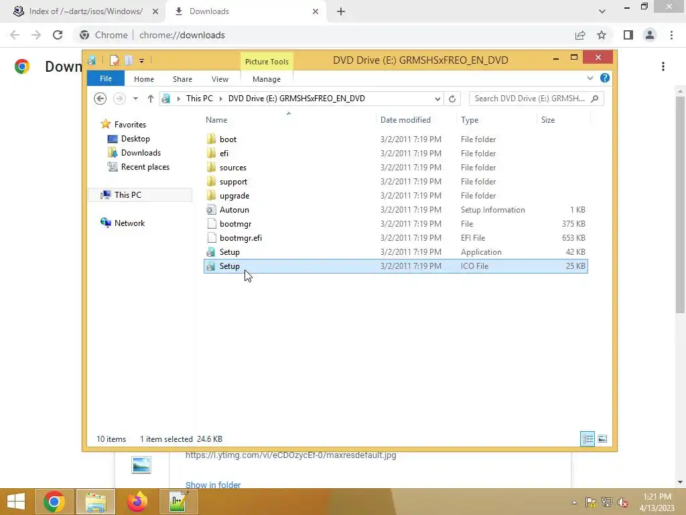686x515 pixels.
Task: Click the bootmgr.efi file icon
Action: point(211,238)
